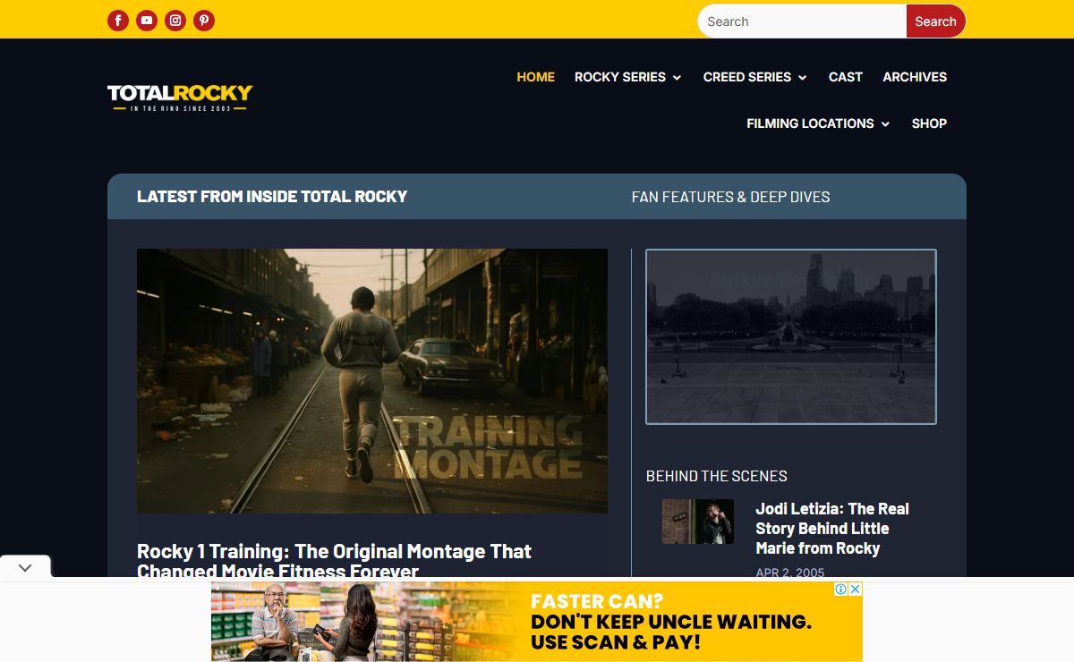Click the Total Rocky logo
This screenshot has height=662, width=1074.
point(180,98)
